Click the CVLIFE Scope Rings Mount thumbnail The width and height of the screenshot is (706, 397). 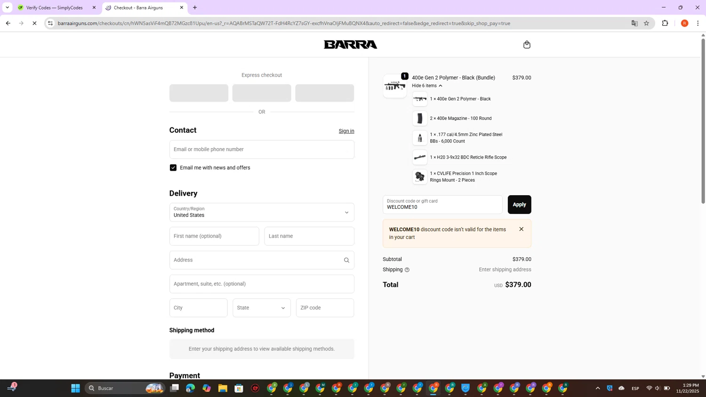click(420, 177)
